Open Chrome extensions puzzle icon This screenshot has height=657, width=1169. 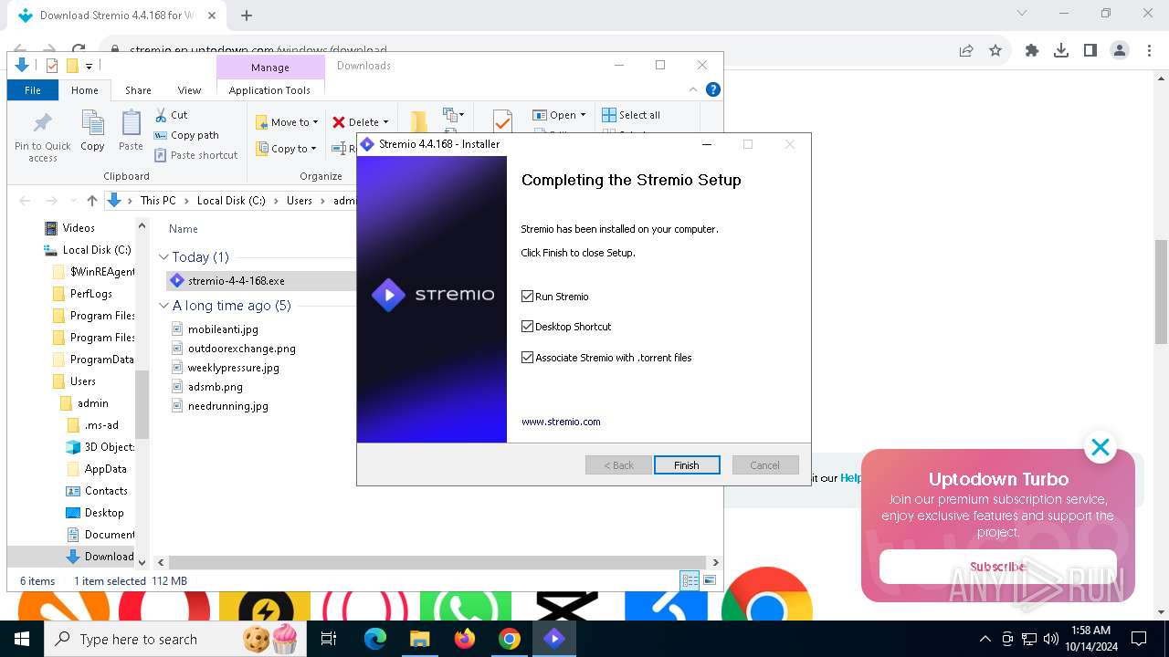click(1032, 51)
